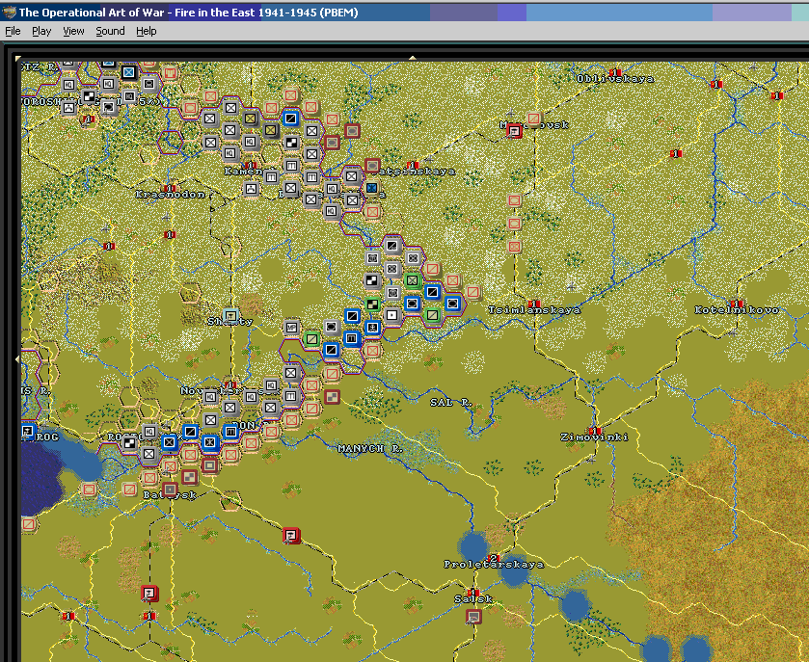The width and height of the screenshot is (809, 662).
Task: Click the objective flag at Kotelnikovo
Action: pyautogui.click(x=737, y=304)
